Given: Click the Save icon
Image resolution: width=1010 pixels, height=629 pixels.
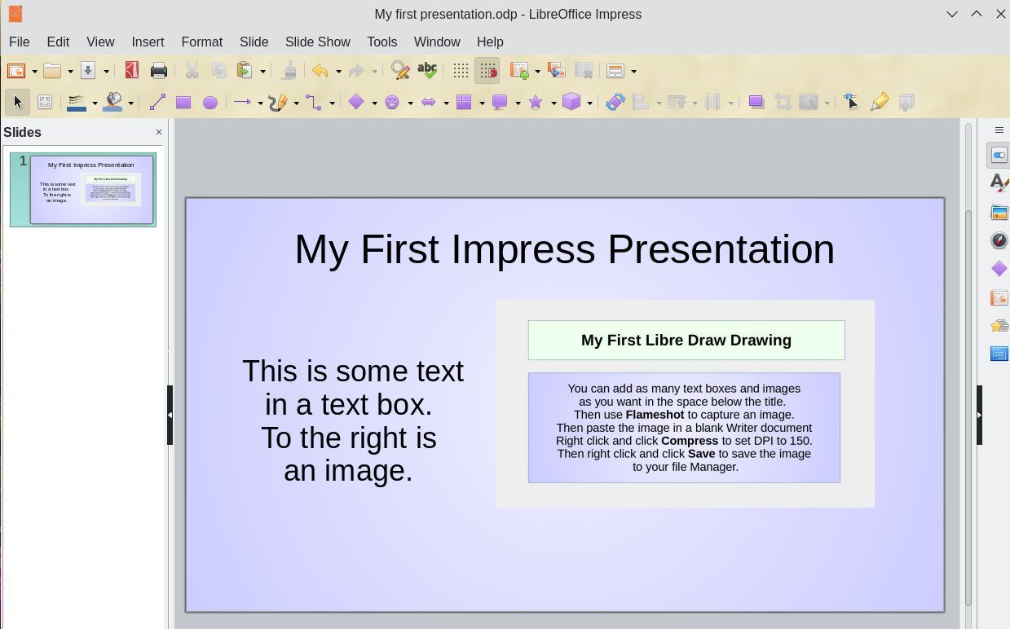Looking at the screenshot, I should (x=88, y=71).
